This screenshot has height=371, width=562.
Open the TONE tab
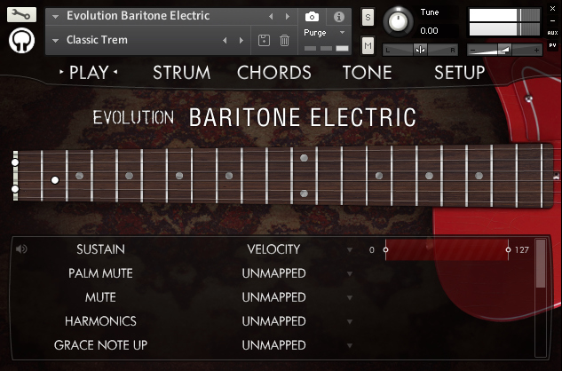tap(367, 73)
